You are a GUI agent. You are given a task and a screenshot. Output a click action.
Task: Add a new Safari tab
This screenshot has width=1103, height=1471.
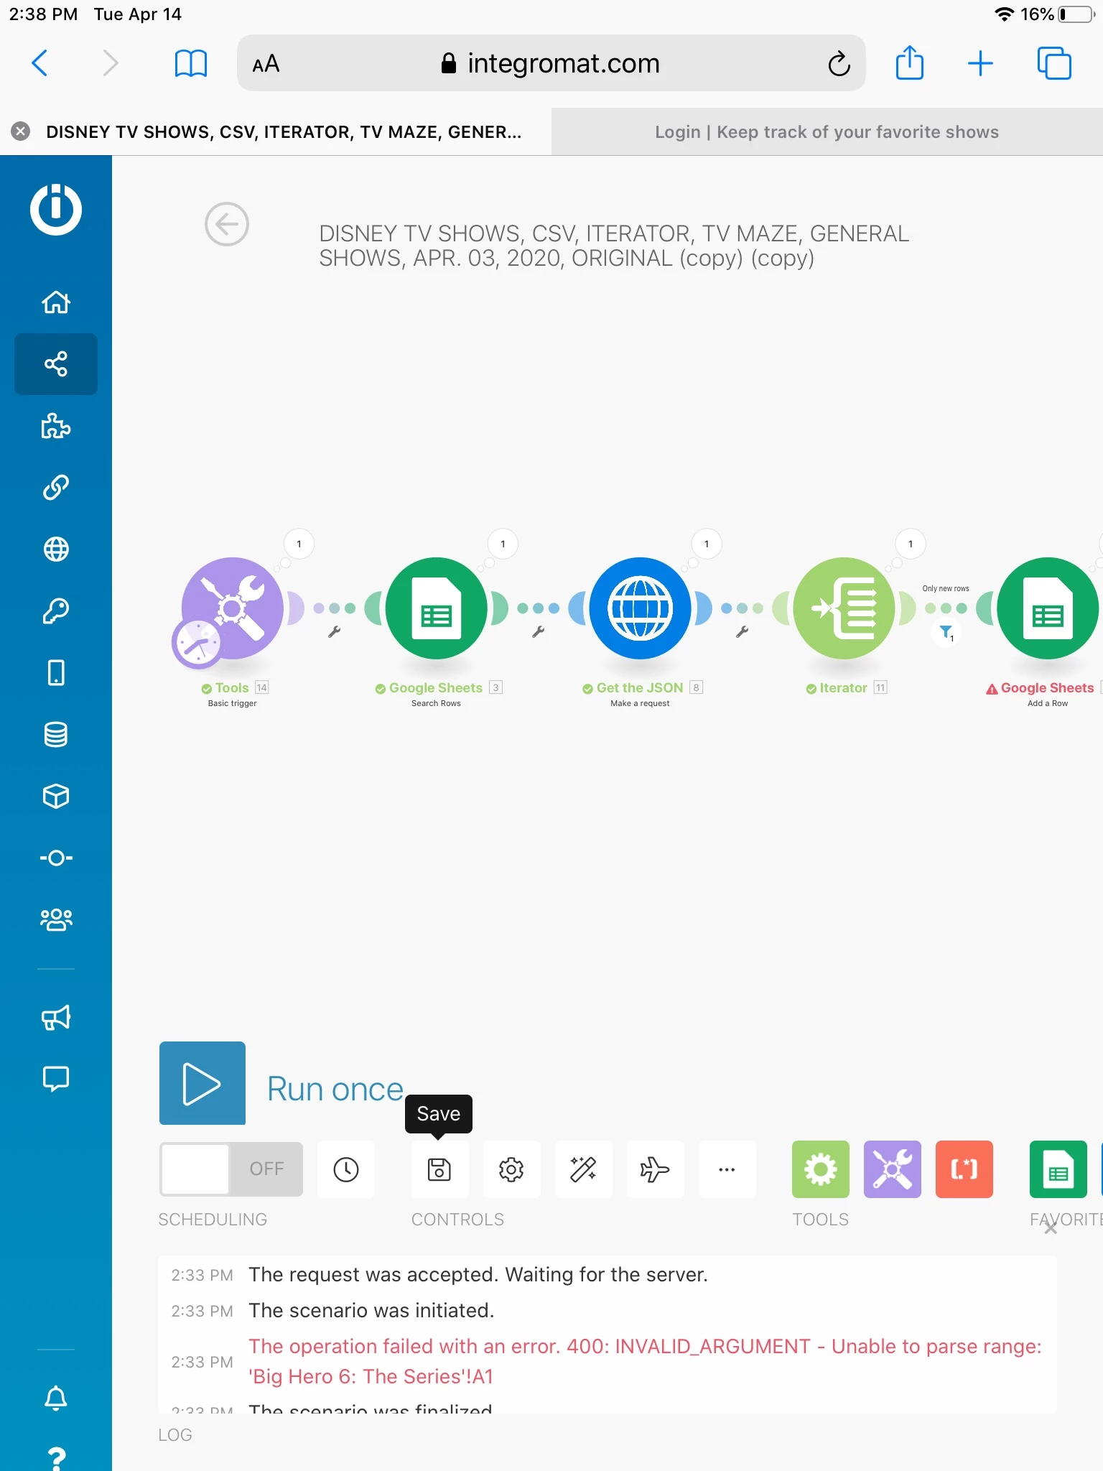[980, 63]
